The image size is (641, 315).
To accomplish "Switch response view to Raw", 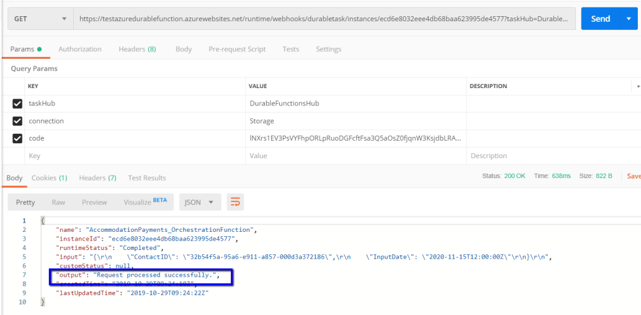I will coord(58,202).
